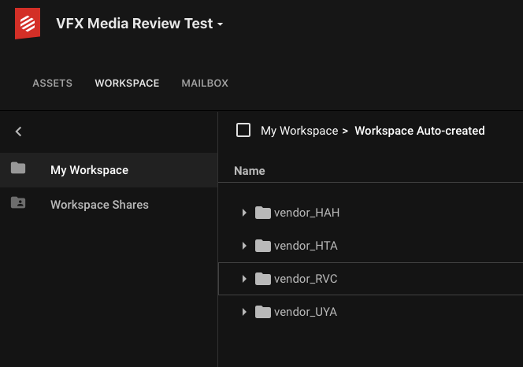The height and width of the screenshot is (367, 523).
Task: Switch to the MAILBOX tab
Action: 205,83
